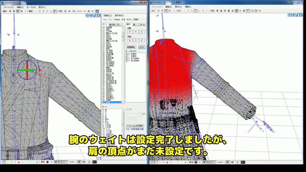306x172 pixels.
Task: Click G icon in PmxView toolbar
Action: [240, 11]
